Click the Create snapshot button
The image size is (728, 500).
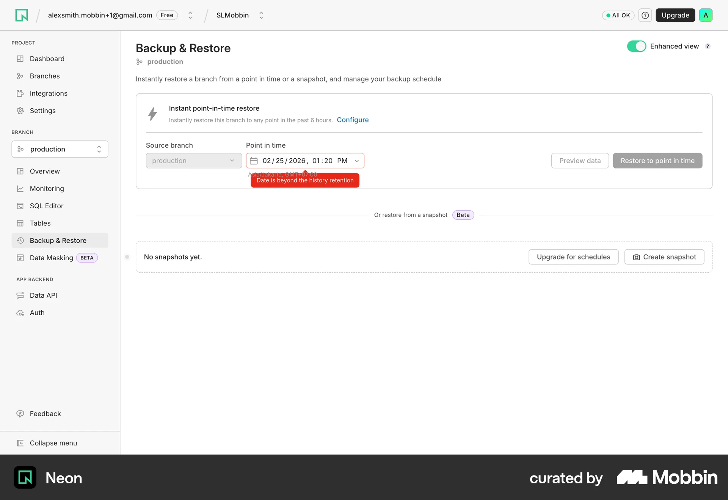(664, 257)
